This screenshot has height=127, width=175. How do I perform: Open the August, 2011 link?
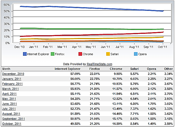11,114
